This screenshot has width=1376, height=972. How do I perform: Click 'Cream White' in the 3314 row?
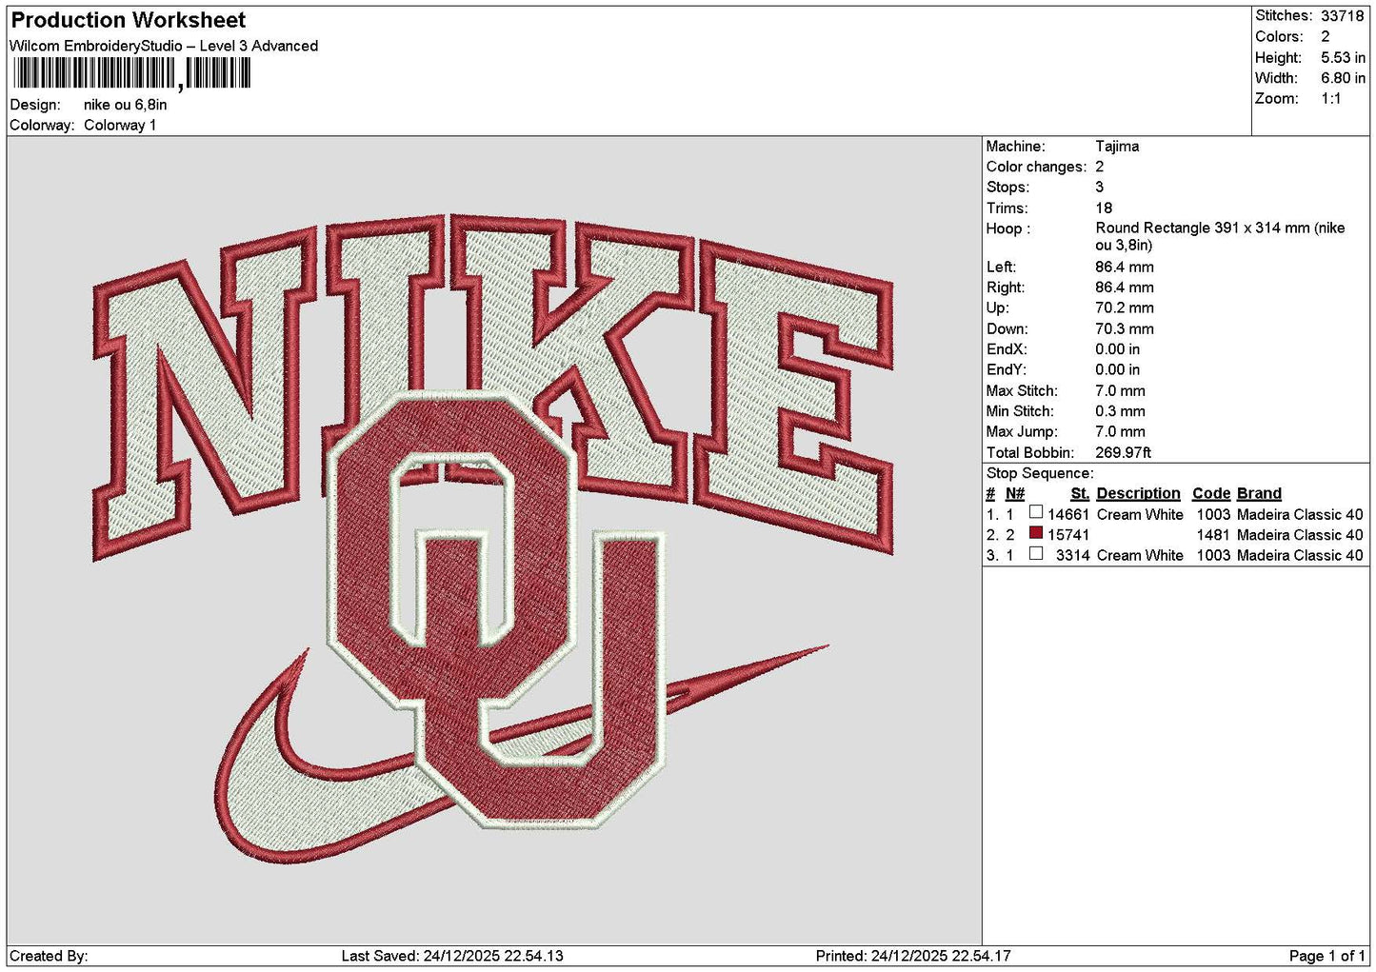[1140, 555]
